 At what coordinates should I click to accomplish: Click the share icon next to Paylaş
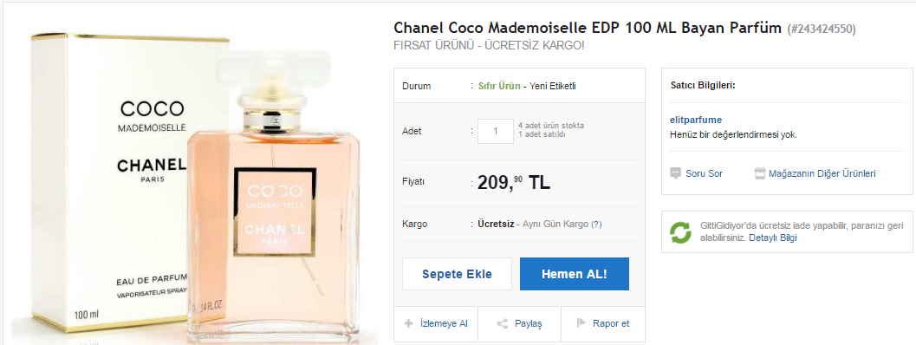[x=501, y=324]
